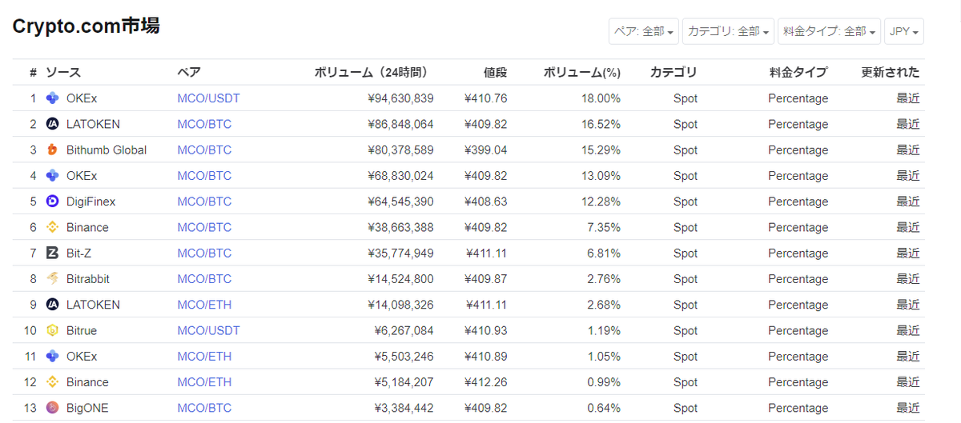The height and width of the screenshot is (423, 961).
Task: Sort by the 値段 column header
Action: click(x=495, y=72)
